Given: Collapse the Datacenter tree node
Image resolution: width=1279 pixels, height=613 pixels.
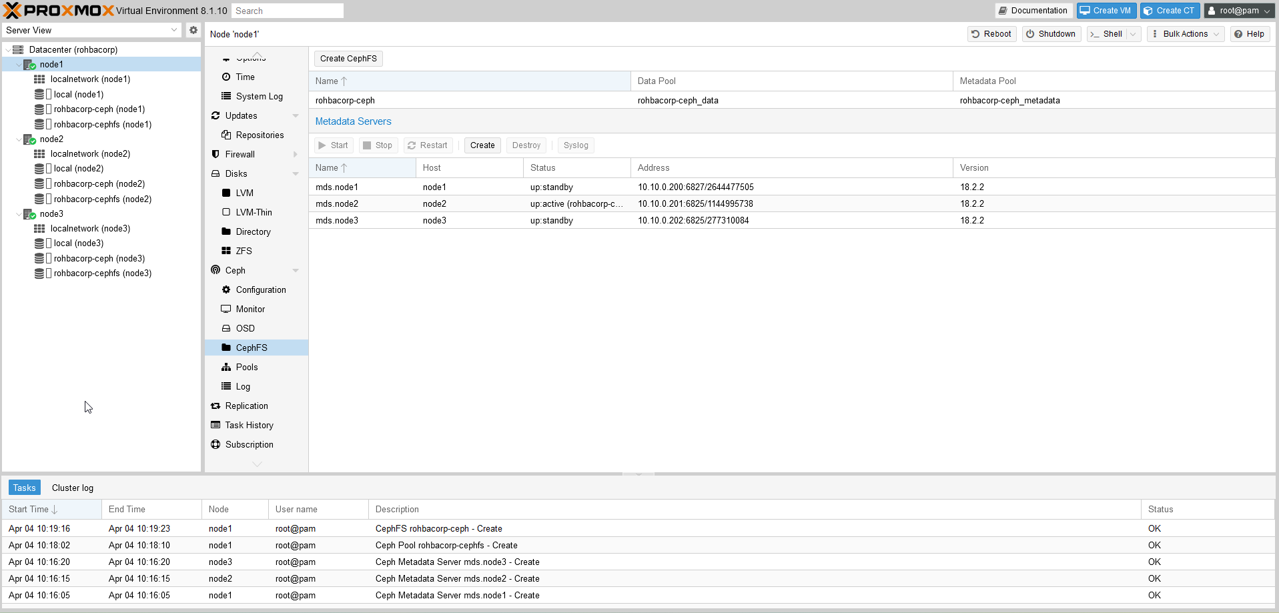Looking at the screenshot, I should [x=7, y=50].
